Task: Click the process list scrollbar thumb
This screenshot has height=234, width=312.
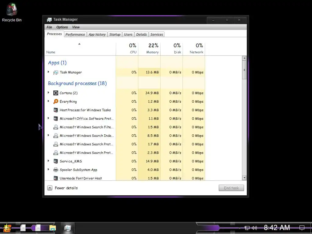Action: point(244,70)
